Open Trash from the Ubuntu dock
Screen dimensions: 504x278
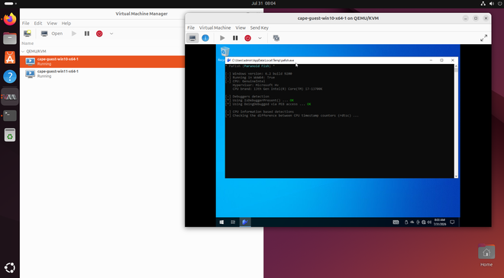(10, 135)
